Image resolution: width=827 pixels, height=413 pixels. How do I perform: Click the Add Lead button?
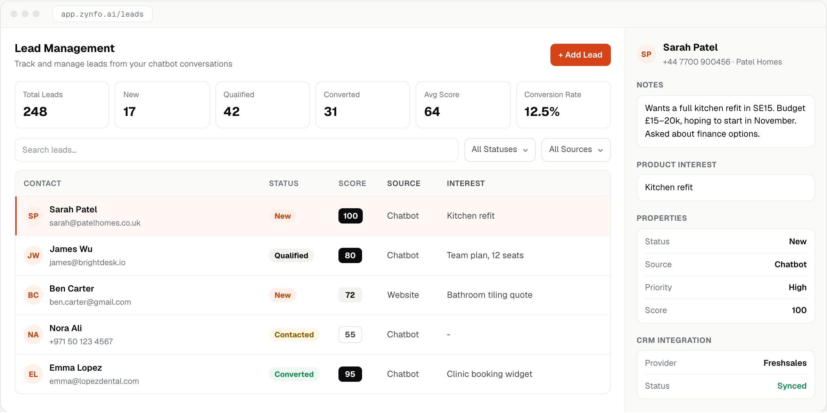click(x=580, y=55)
